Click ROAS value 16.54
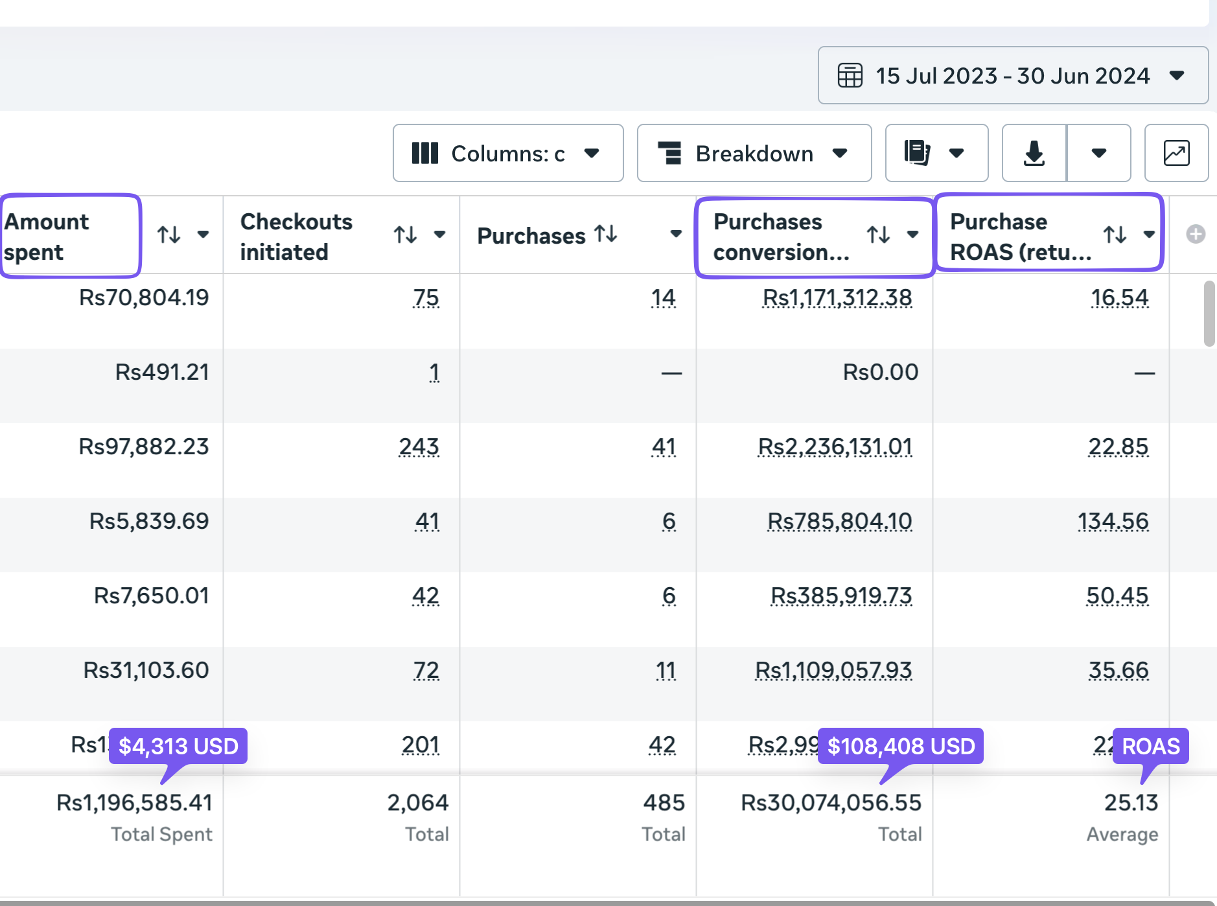1217x906 pixels. (x=1119, y=297)
